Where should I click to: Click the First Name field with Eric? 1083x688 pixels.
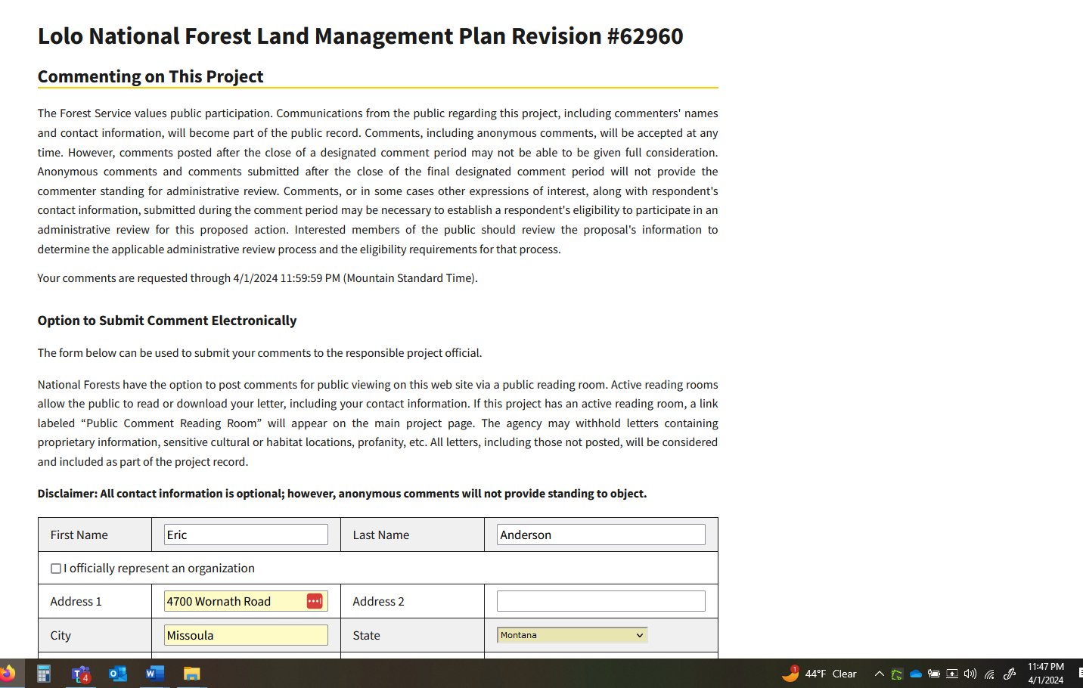(246, 535)
